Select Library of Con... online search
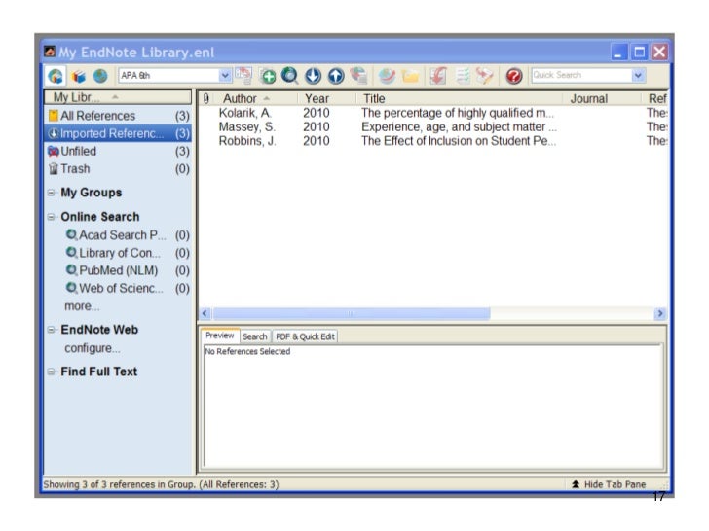 click(x=128, y=253)
